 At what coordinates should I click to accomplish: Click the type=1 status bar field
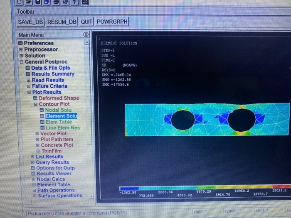click(238, 211)
